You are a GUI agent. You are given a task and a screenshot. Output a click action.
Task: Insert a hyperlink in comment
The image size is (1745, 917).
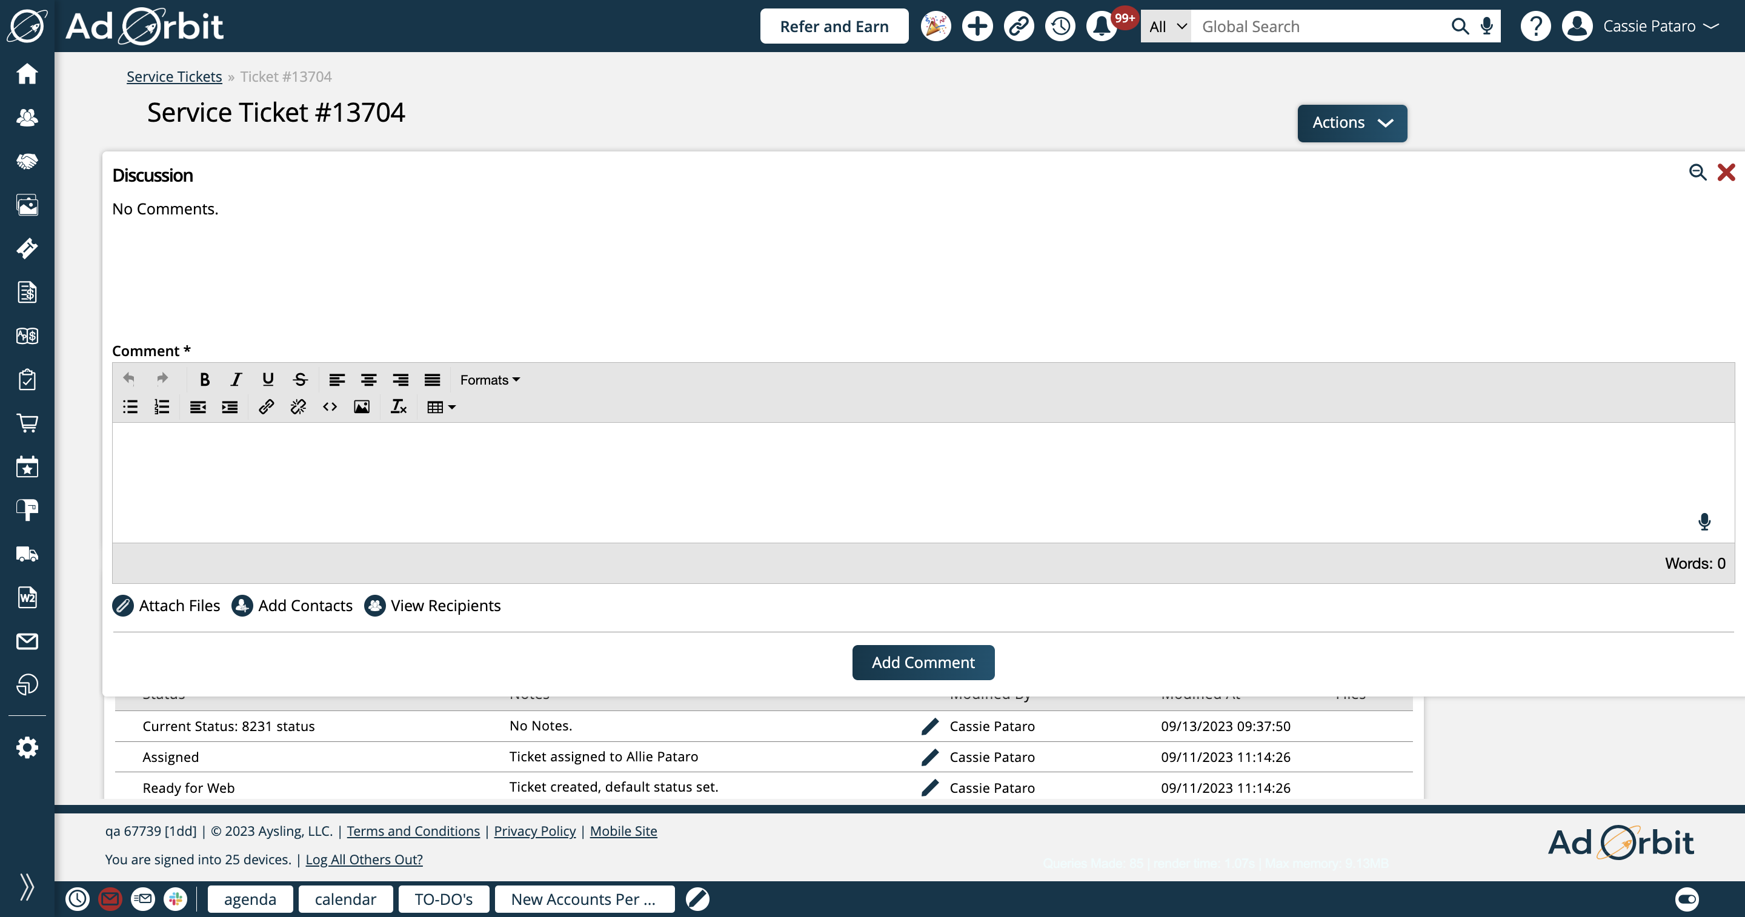pyautogui.click(x=266, y=406)
